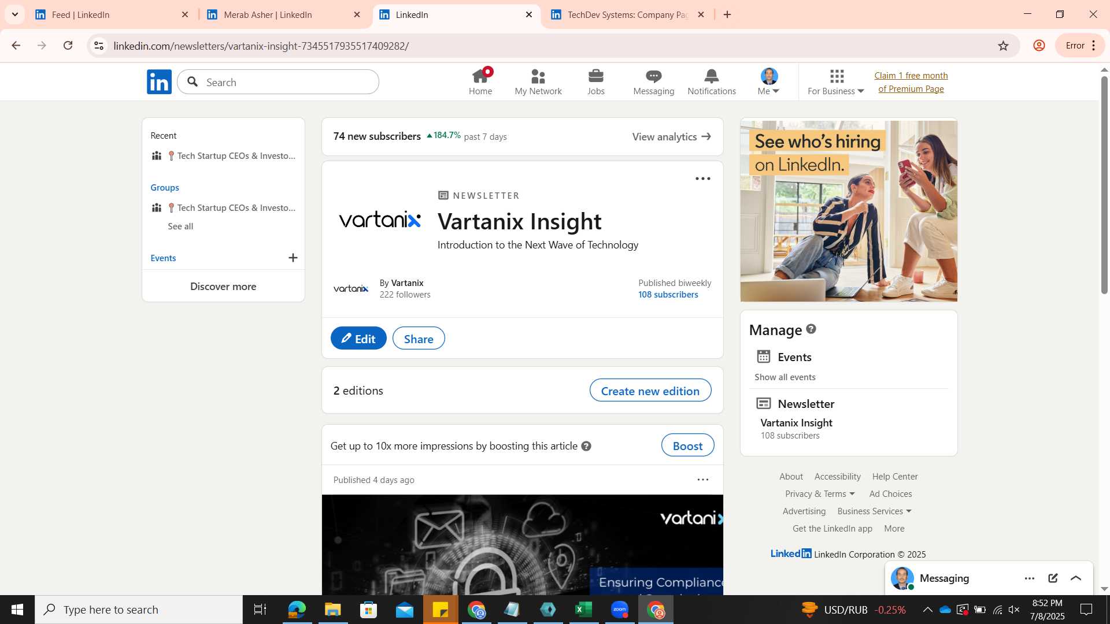Open the article cover image
This screenshot has width=1110, height=624.
522,545
